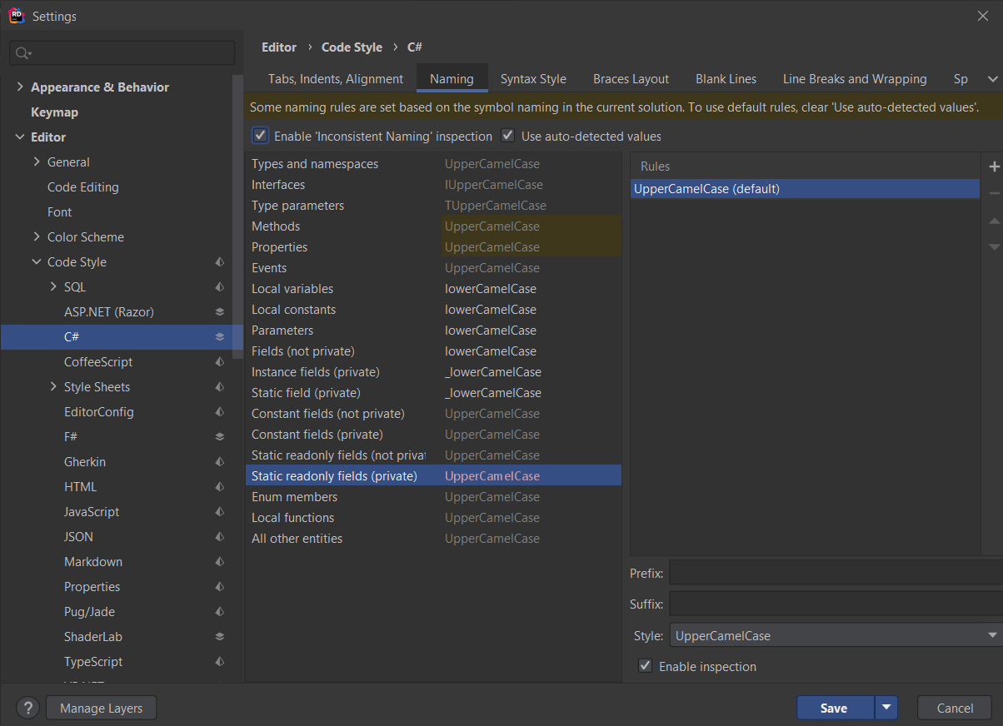Screen dimensions: 1003x726
Task: Click the layer icon beside Pug/Jade
Action: pos(220,611)
